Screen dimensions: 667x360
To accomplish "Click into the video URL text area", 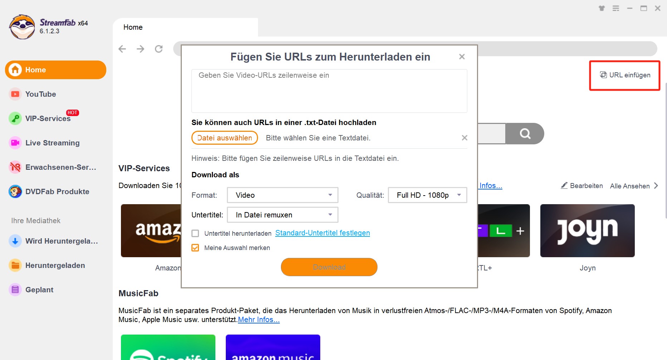I will [x=329, y=91].
